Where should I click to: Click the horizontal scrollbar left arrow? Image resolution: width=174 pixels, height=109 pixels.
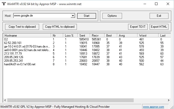pos(5,100)
